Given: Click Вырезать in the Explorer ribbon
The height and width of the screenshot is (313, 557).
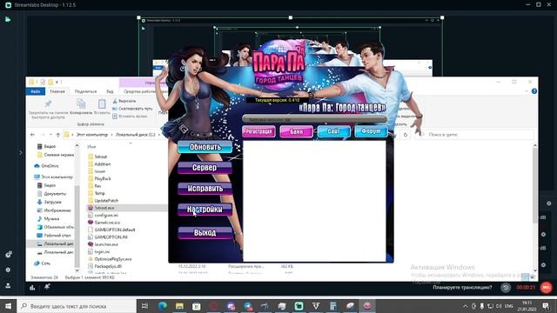Looking at the screenshot, I should coord(124,101).
